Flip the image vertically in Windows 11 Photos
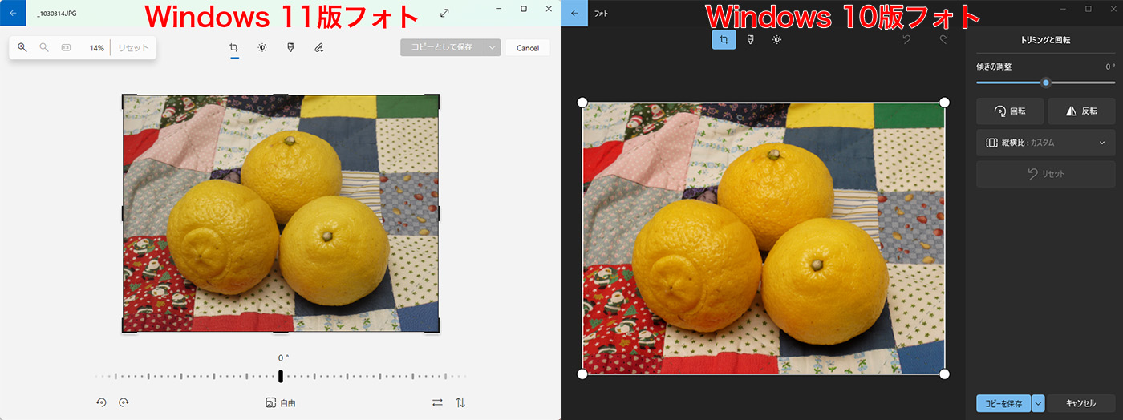Screen dimensions: 1123x420 pos(460,402)
